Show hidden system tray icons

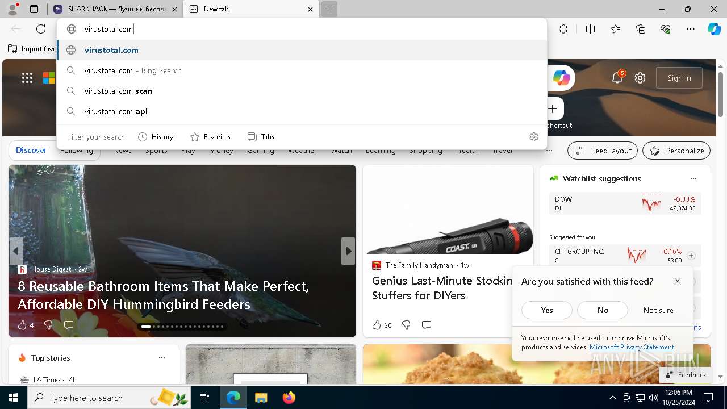(x=612, y=398)
